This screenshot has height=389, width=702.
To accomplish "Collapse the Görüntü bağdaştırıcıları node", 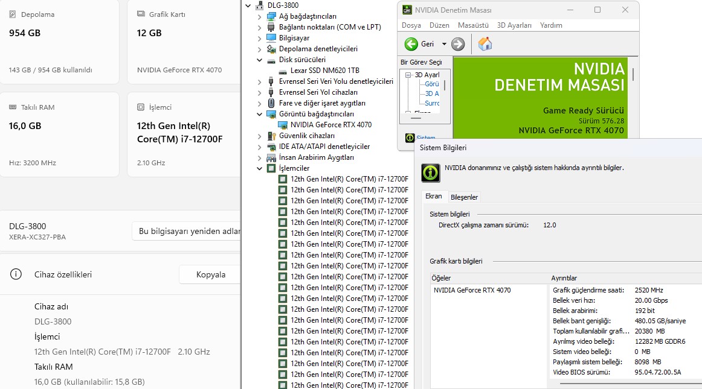I will 260,114.
